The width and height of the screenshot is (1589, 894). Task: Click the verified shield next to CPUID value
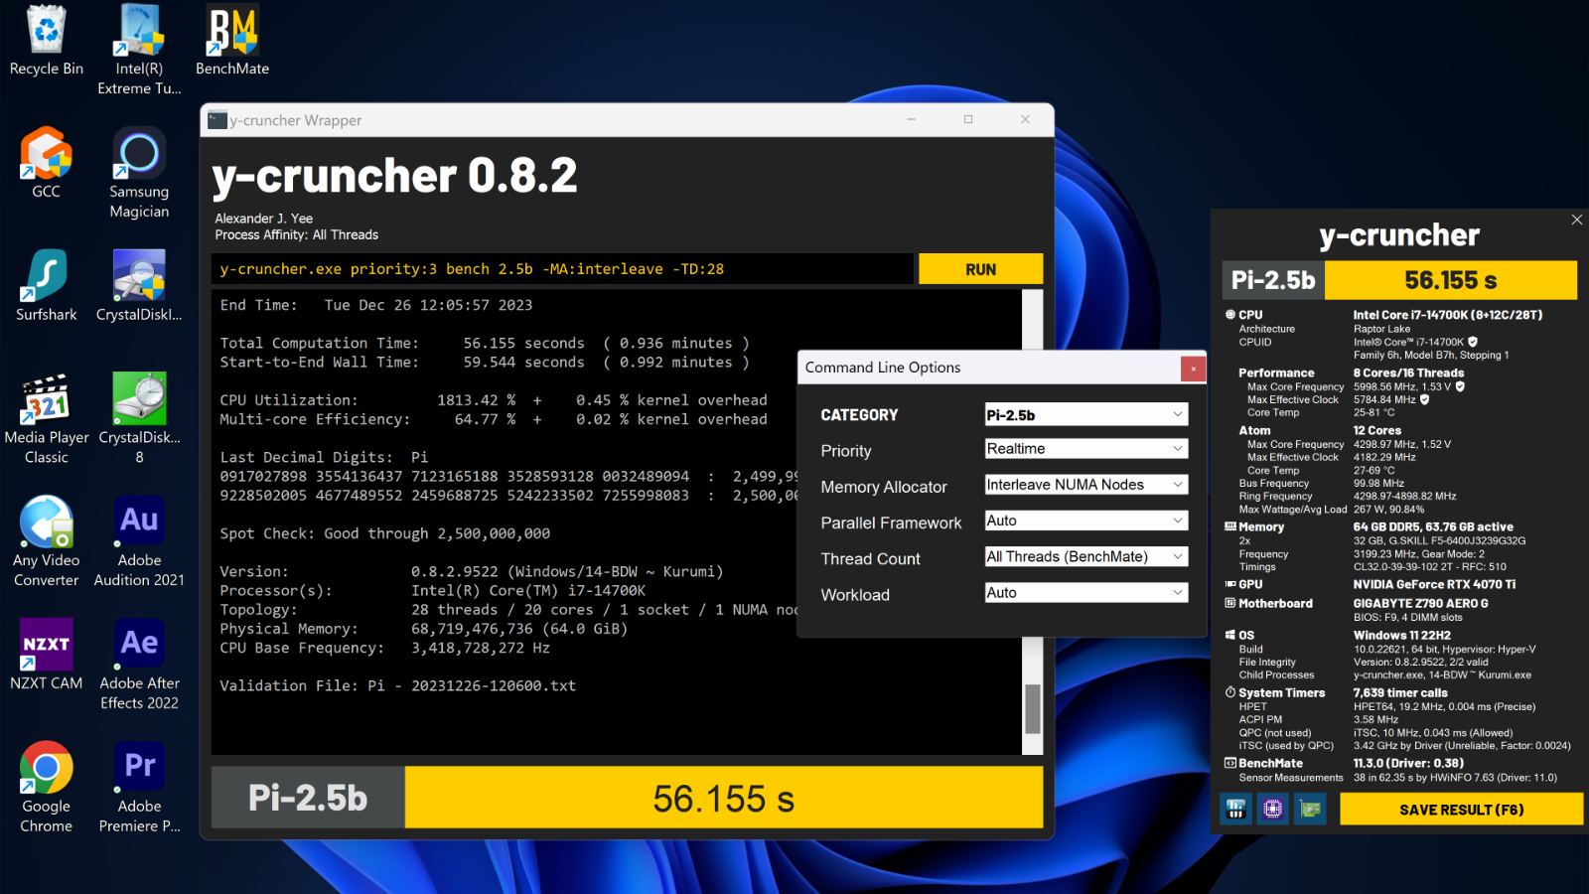click(x=1473, y=342)
